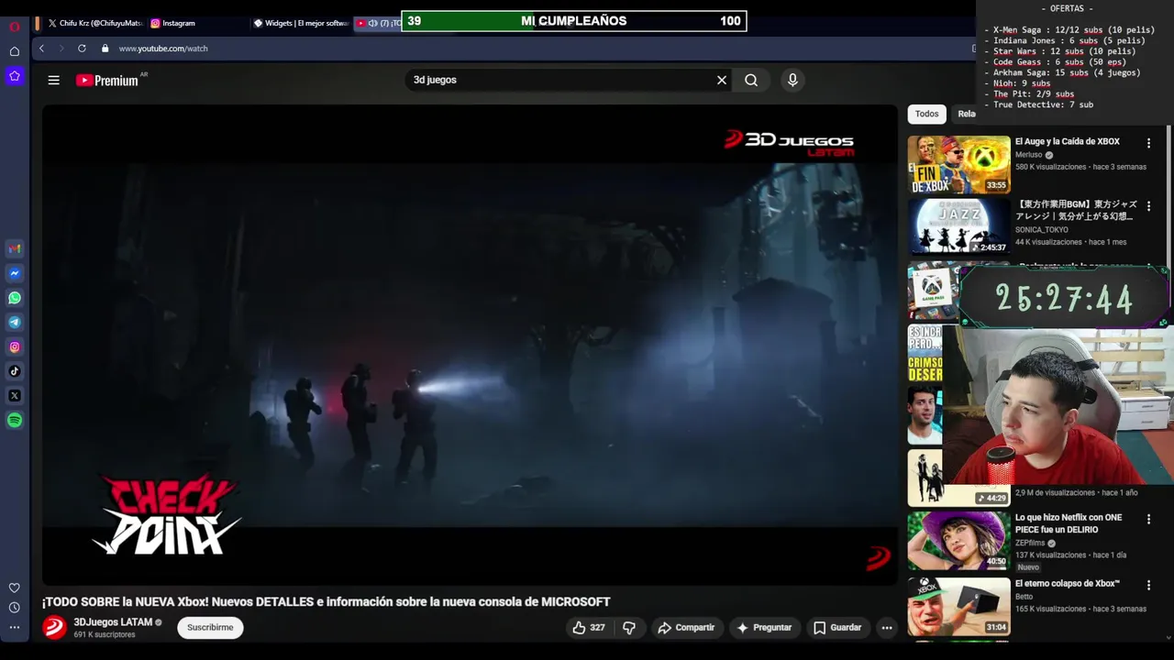Click the video player showing the foggy scene
Image resolution: width=1174 pixels, height=660 pixels.
470,345
